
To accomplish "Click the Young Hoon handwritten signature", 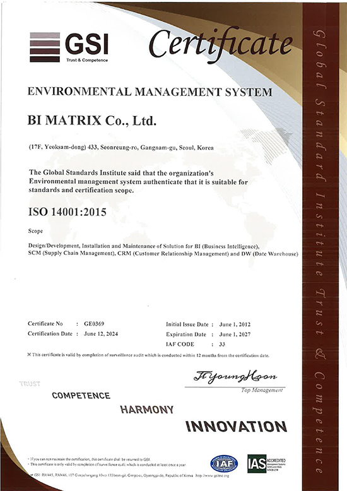I will tap(235, 376).
